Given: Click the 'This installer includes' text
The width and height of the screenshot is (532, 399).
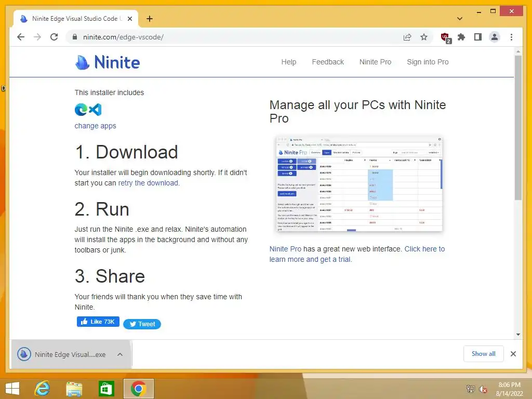Looking at the screenshot, I should click(x=109, y=92).
